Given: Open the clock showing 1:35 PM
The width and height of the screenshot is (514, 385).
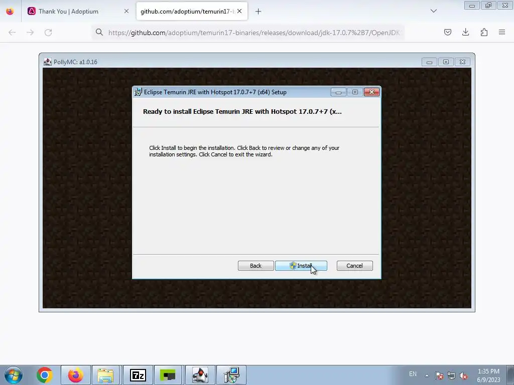Looking at the screenshot, I should [x=488, y=375].
